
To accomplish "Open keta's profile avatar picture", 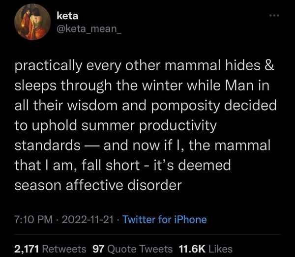I will tap(33, 24).
